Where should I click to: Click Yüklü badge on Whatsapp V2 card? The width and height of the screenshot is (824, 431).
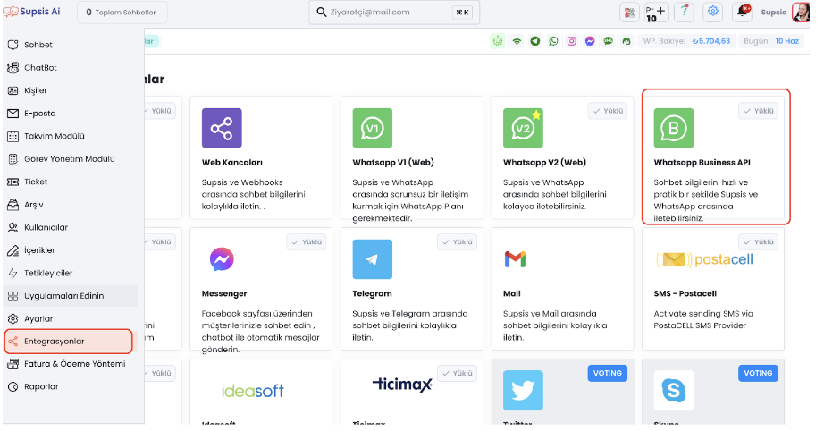coord(608,111)
